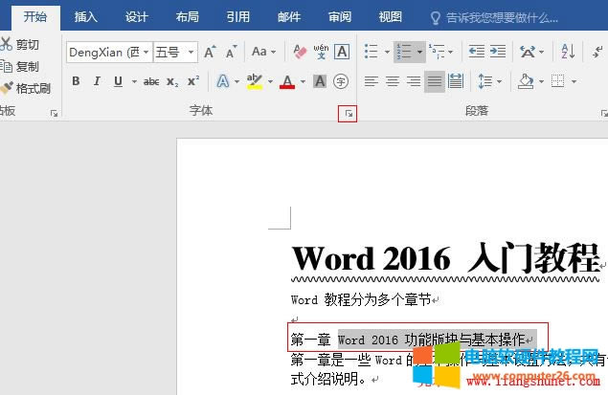The width and height of the screenshot is (608, 395).
Task: Open the 布局 (Layout) tab
Action: 188,16
